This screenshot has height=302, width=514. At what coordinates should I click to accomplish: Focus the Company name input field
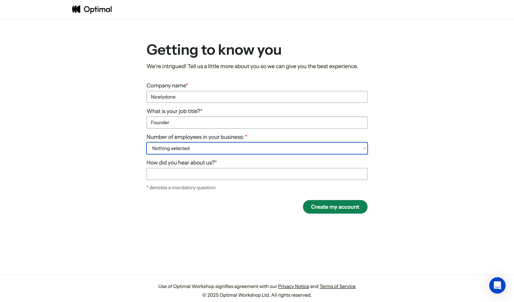click(x=257, y=97)
